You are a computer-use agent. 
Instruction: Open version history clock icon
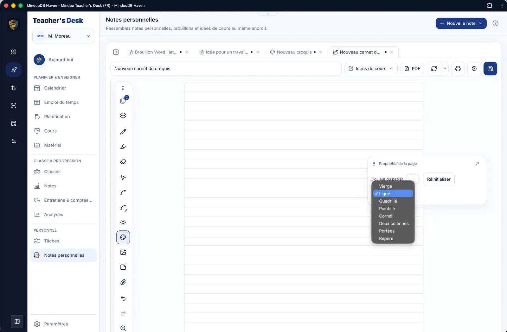474,69
